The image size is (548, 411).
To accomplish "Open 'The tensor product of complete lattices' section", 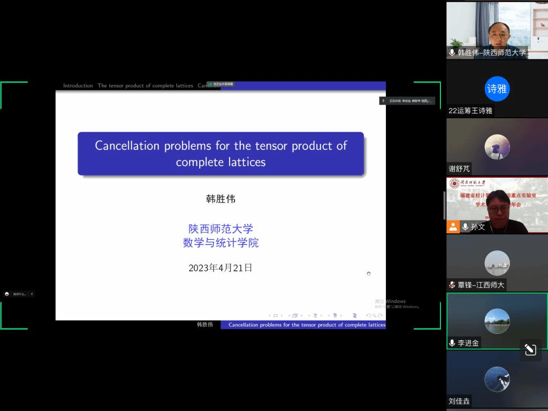I will pyautogui.click(x=145, y=86).
